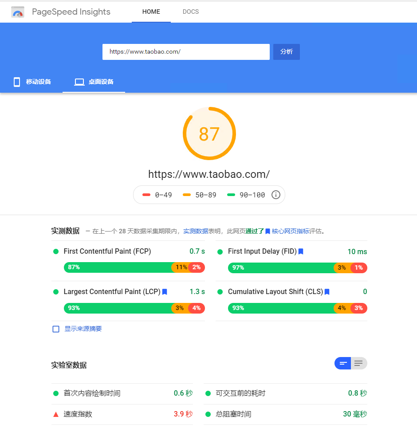
Task: Toggle the blue filter view for lab data
Action: point(342,363)
